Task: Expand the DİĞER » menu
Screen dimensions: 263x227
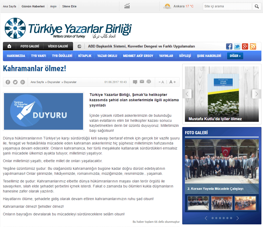Action: [235, 56]
